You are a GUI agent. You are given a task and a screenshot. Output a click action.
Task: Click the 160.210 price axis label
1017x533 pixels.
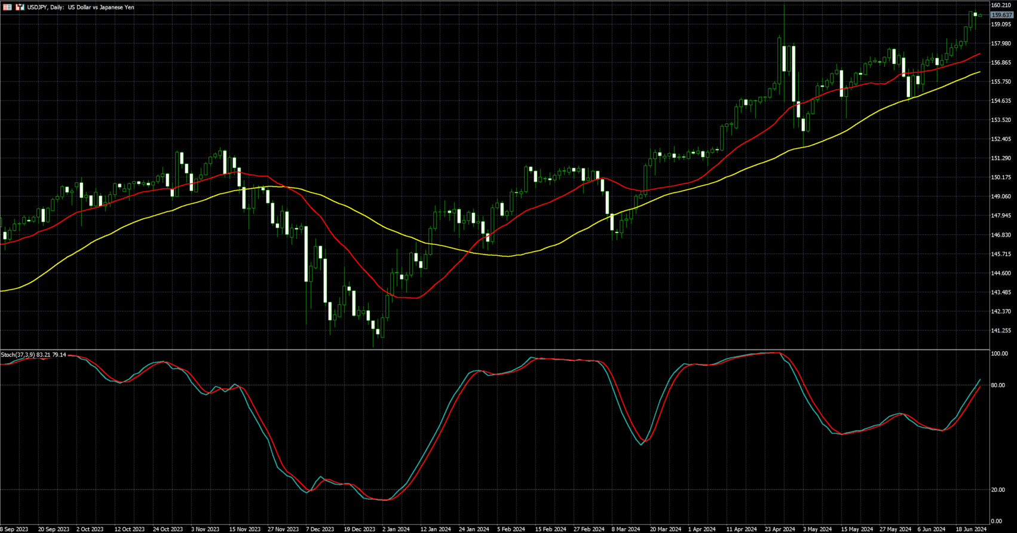(x=1001, y=5)
